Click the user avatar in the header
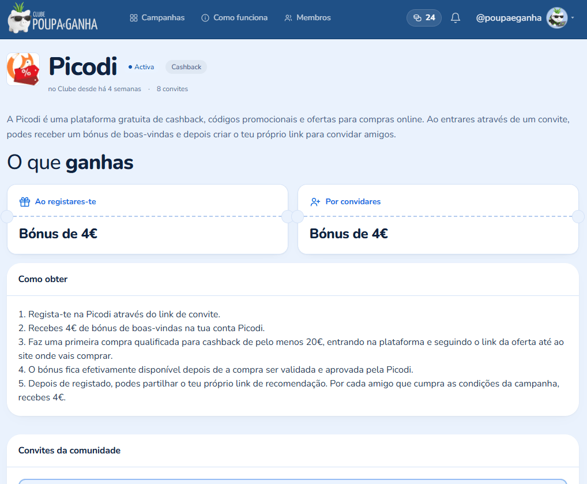587x484 pixels. [x=556, y=18]
